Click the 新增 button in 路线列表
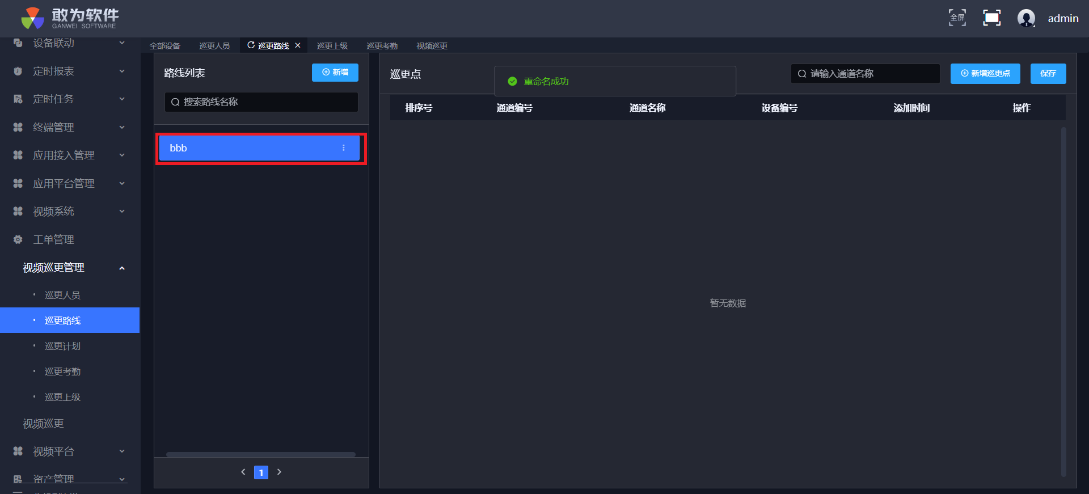The height and width of the screenshot is (494, 1089). point(335,73)
